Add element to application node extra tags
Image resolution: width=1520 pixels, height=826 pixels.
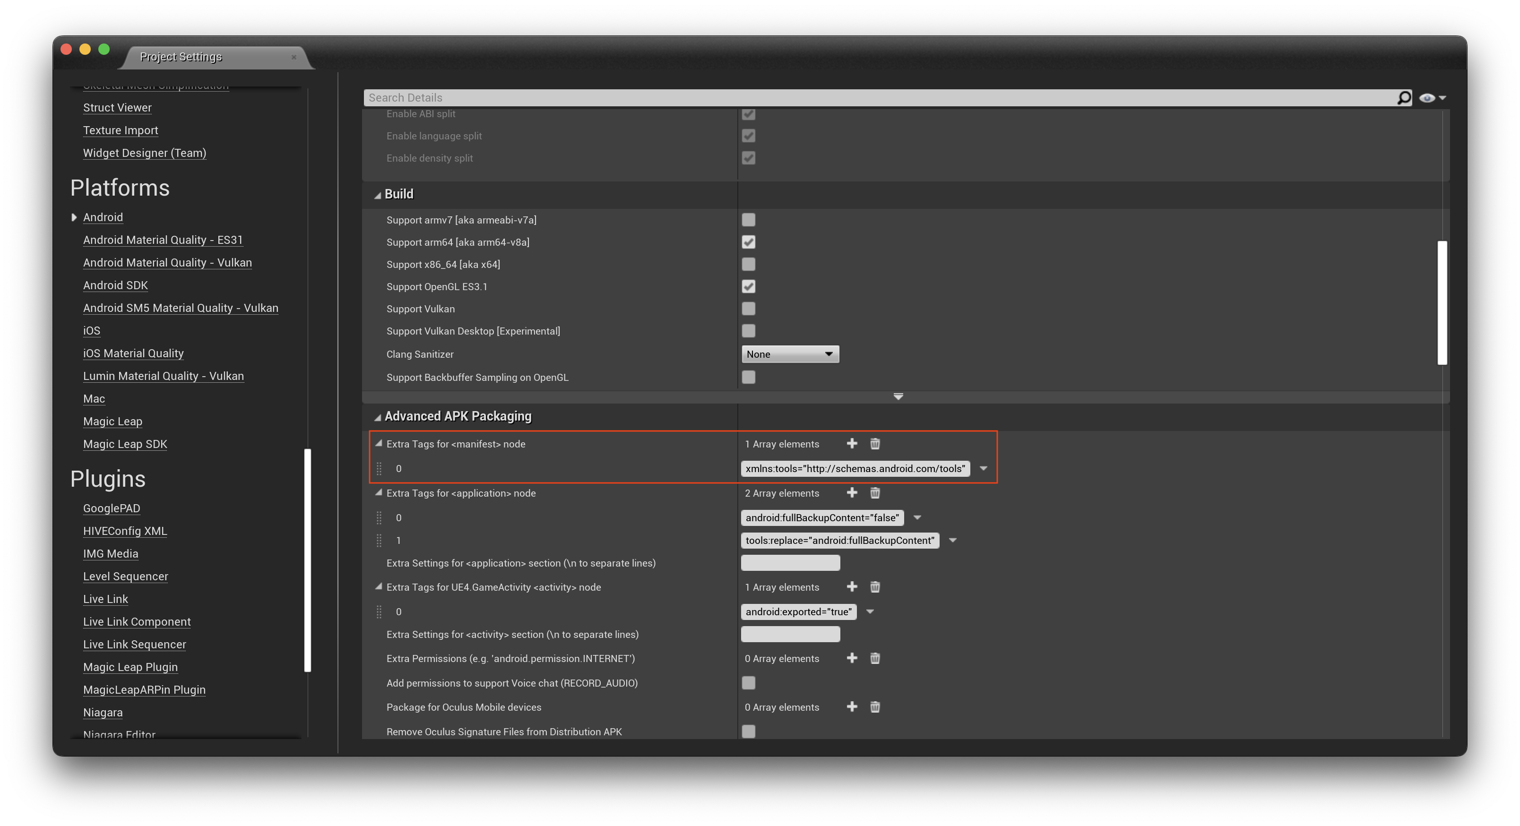(852, 493)
